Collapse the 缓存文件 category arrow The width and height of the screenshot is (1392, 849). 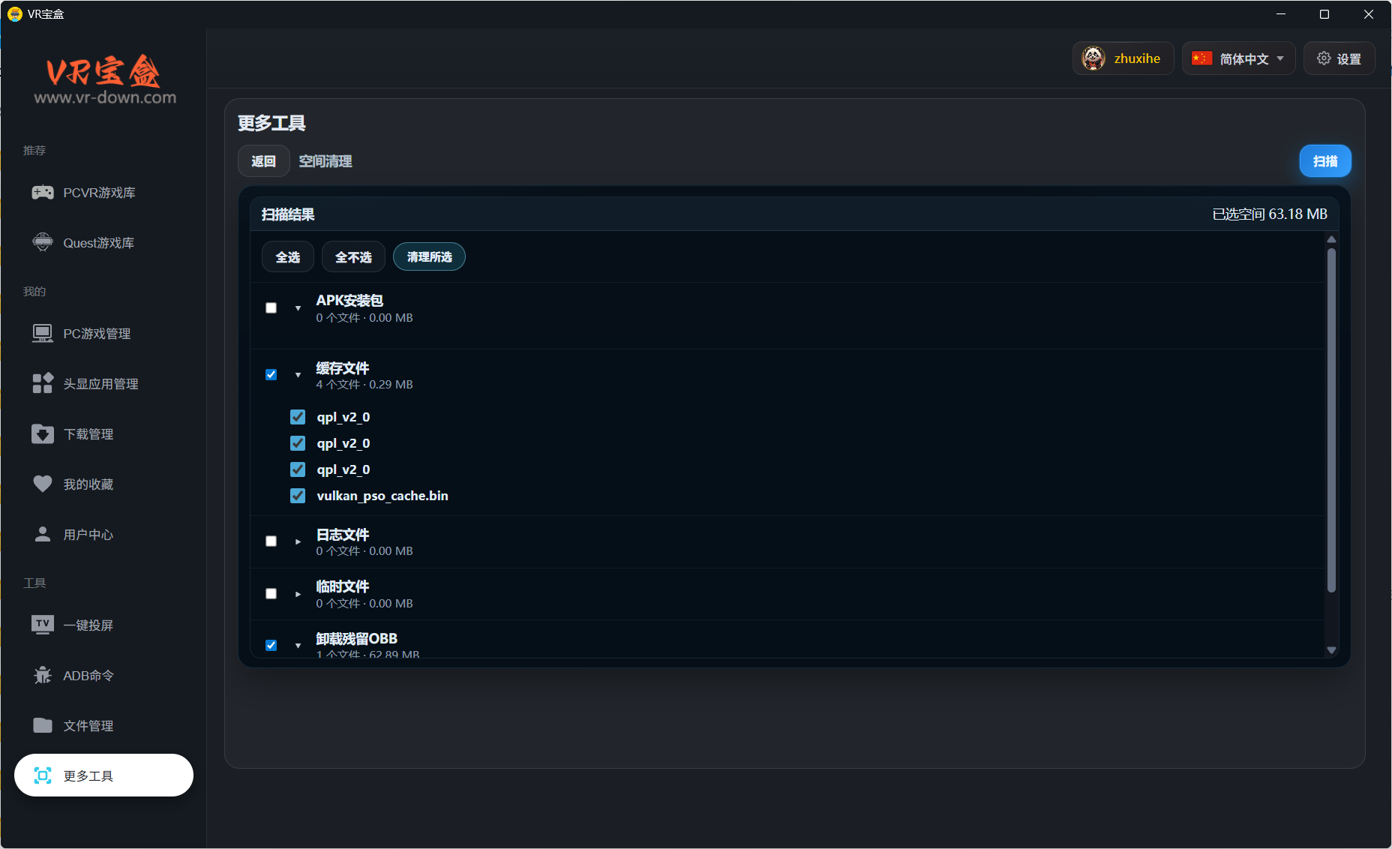pyautogui.click(x=298, y=374)
